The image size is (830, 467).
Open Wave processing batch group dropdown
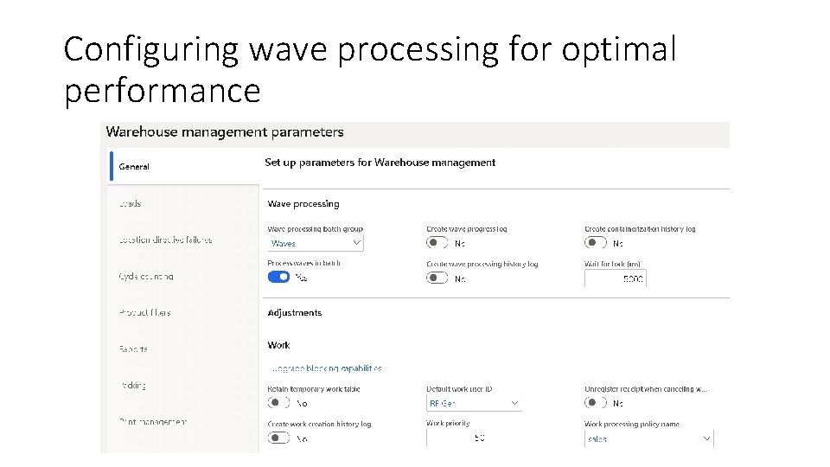[x=315, y=243]
